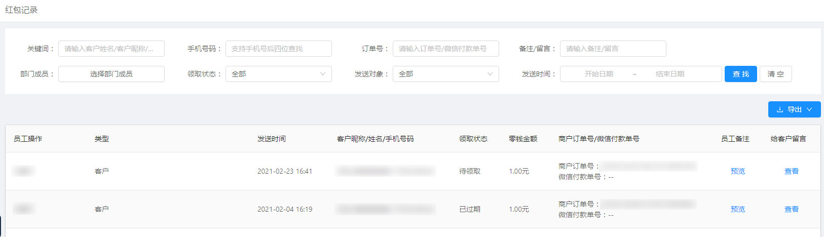Open 预览 link for the 已过期 record

tap(738, 209)
